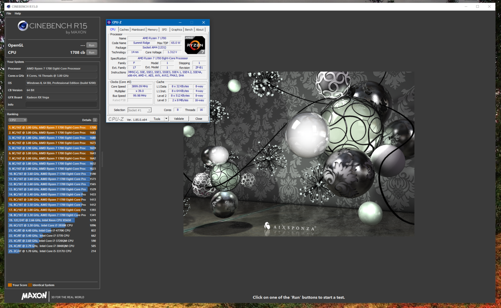
Task: Select the Intel Core i7-3720QM ranking row
Action: pyautogui.click(x=52, y=241)
